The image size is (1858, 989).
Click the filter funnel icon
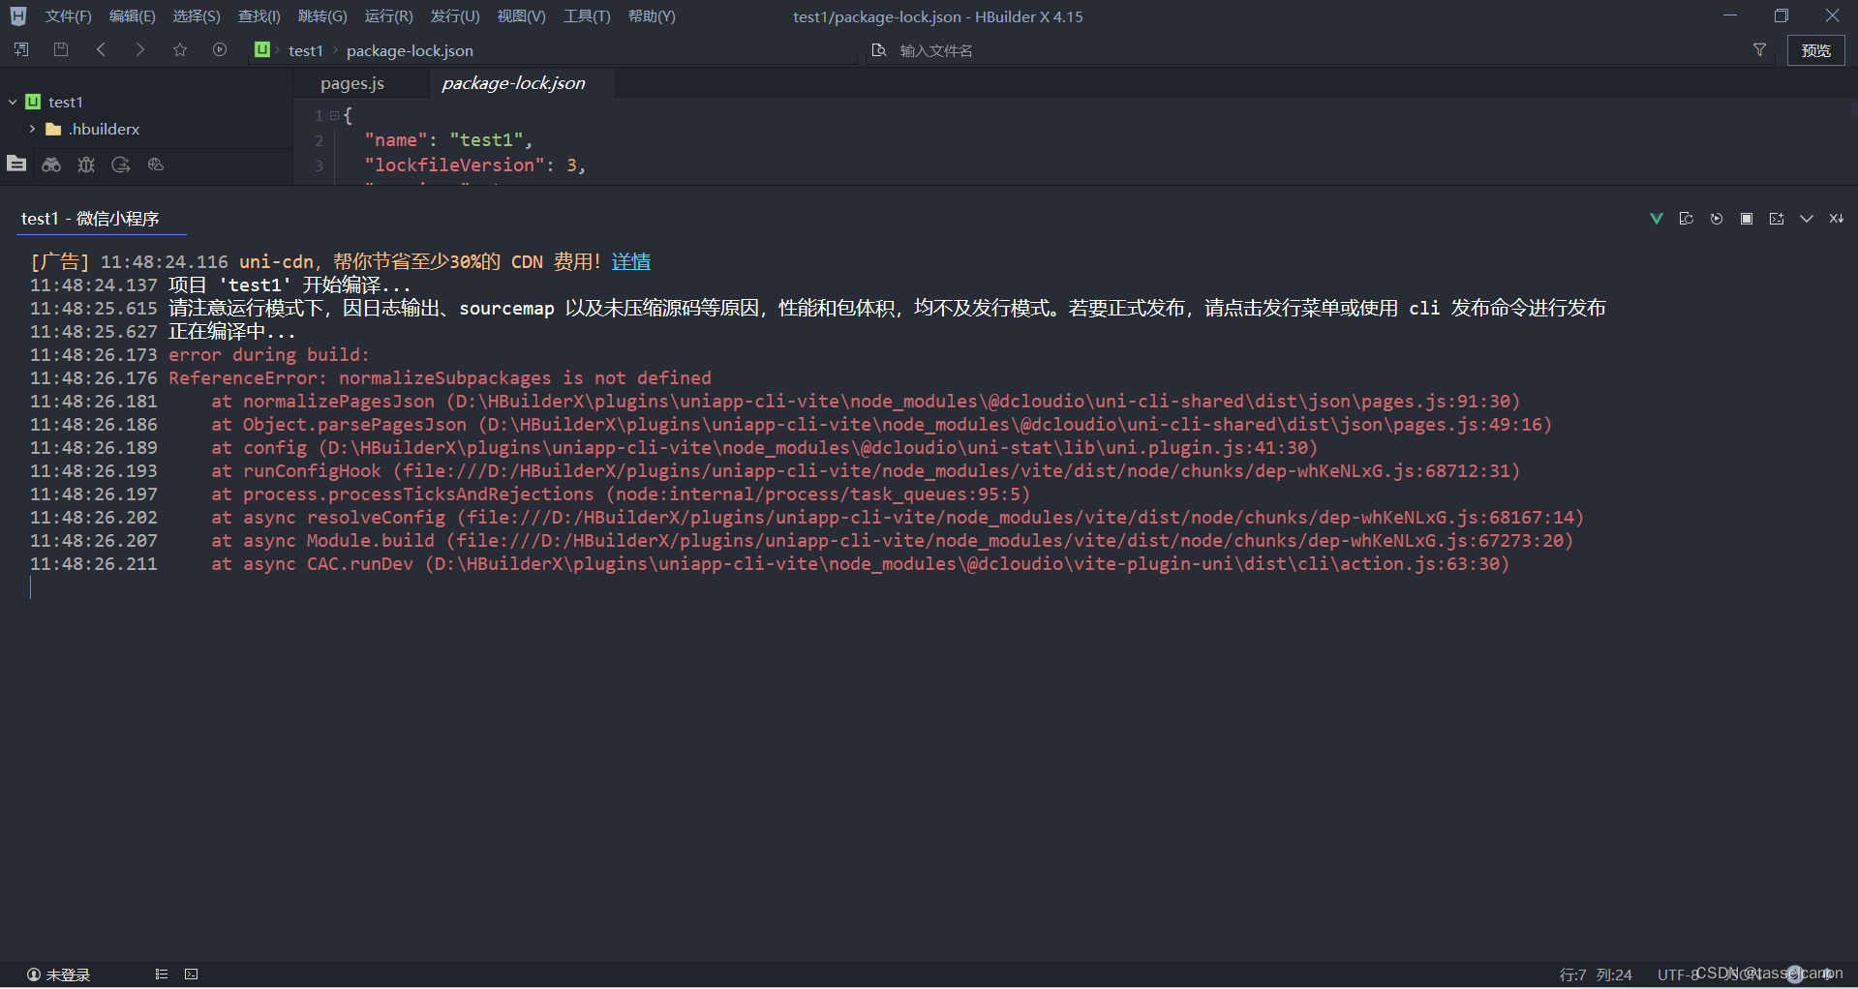pos(1759,50)
